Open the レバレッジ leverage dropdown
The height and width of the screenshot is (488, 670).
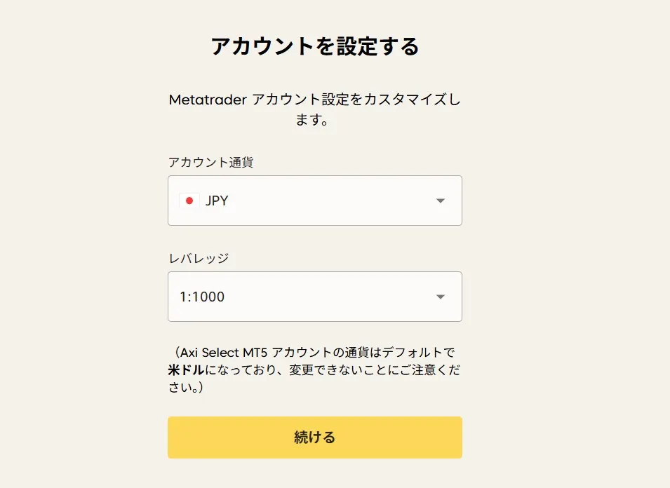tap(314, 297)
